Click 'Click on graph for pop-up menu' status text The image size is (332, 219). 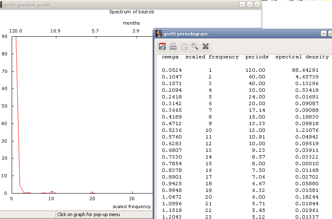[88, 214]
